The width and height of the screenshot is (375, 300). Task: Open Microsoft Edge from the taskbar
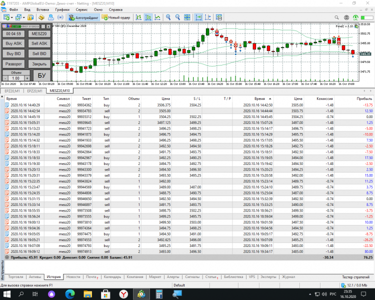pyautogui.click(x=70, y=294)
